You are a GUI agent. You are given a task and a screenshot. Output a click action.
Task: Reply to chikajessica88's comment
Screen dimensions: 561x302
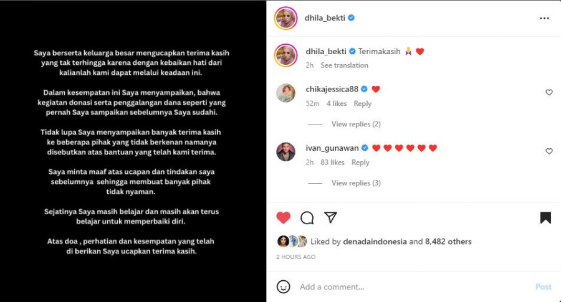(x=362, y=103)
